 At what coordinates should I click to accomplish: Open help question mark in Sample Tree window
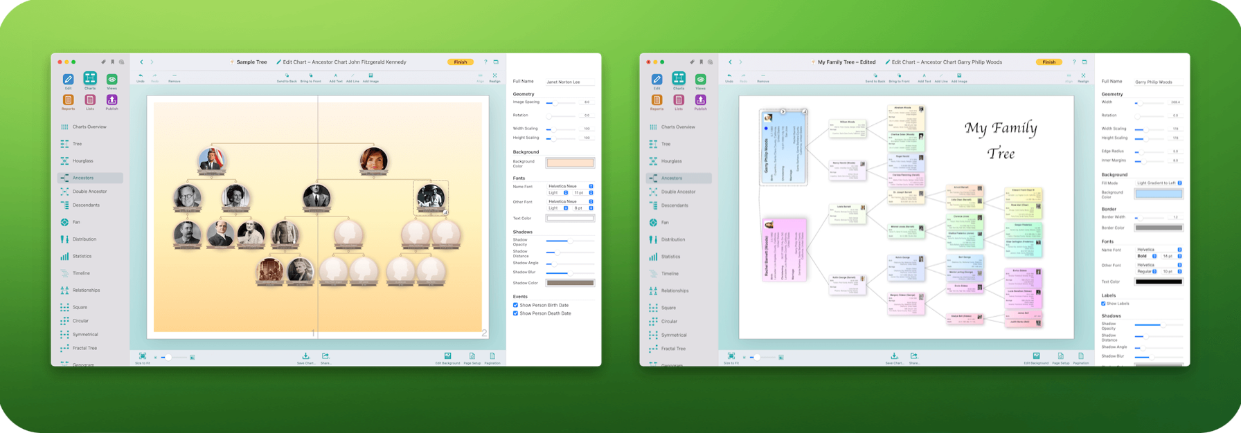pyautogui.click(x=485, y=62)
